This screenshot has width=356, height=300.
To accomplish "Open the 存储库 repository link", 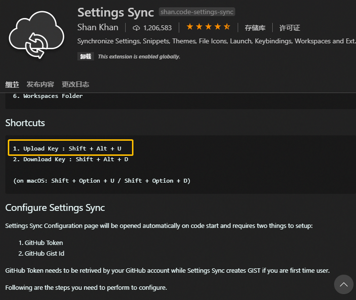I will 255,28.
